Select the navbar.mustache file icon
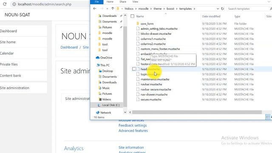272x153 pixels. tap(138, 84)
